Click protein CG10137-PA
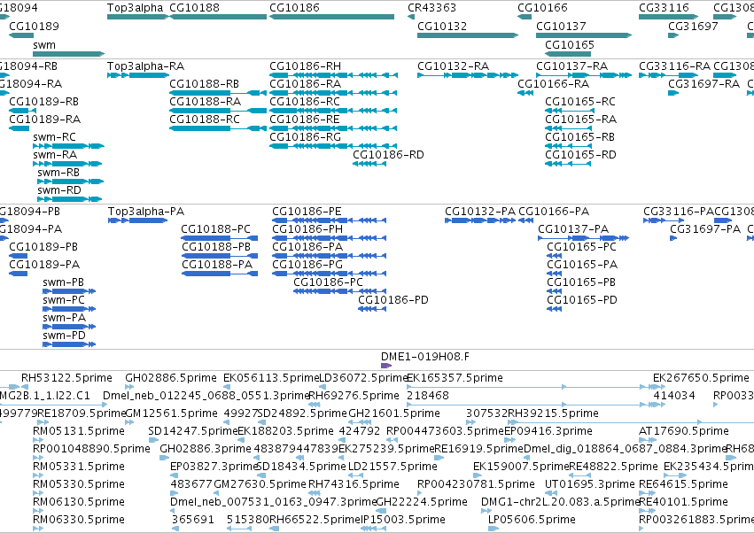 (x=584, y=238)
